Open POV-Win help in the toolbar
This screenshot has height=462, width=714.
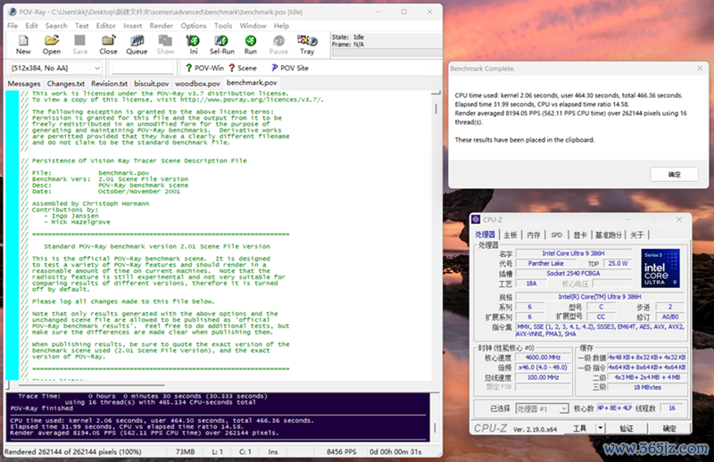(x=205, y=68)
